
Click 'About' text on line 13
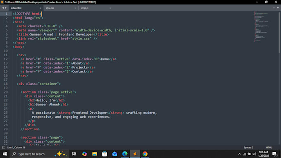77,63
